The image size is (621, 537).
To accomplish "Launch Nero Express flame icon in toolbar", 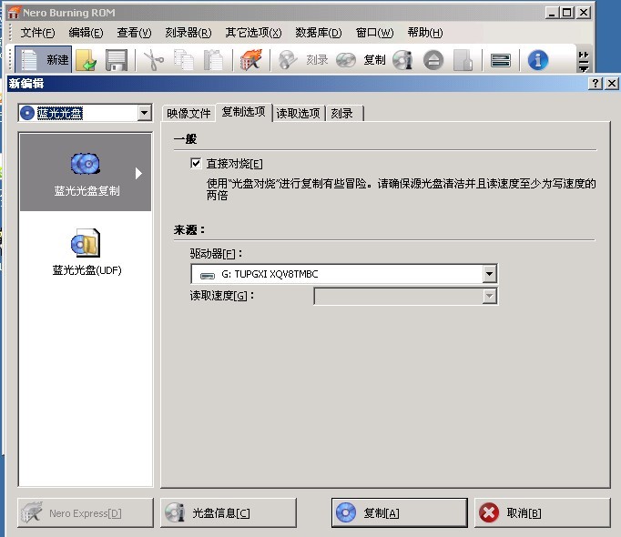I will tap(251, 60).
